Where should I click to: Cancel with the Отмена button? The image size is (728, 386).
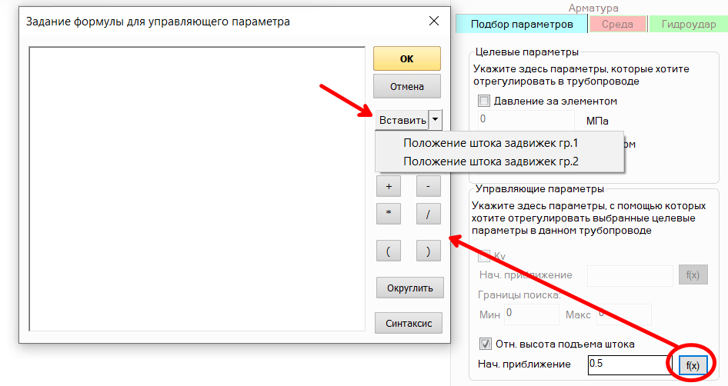[x=406, y=86]
